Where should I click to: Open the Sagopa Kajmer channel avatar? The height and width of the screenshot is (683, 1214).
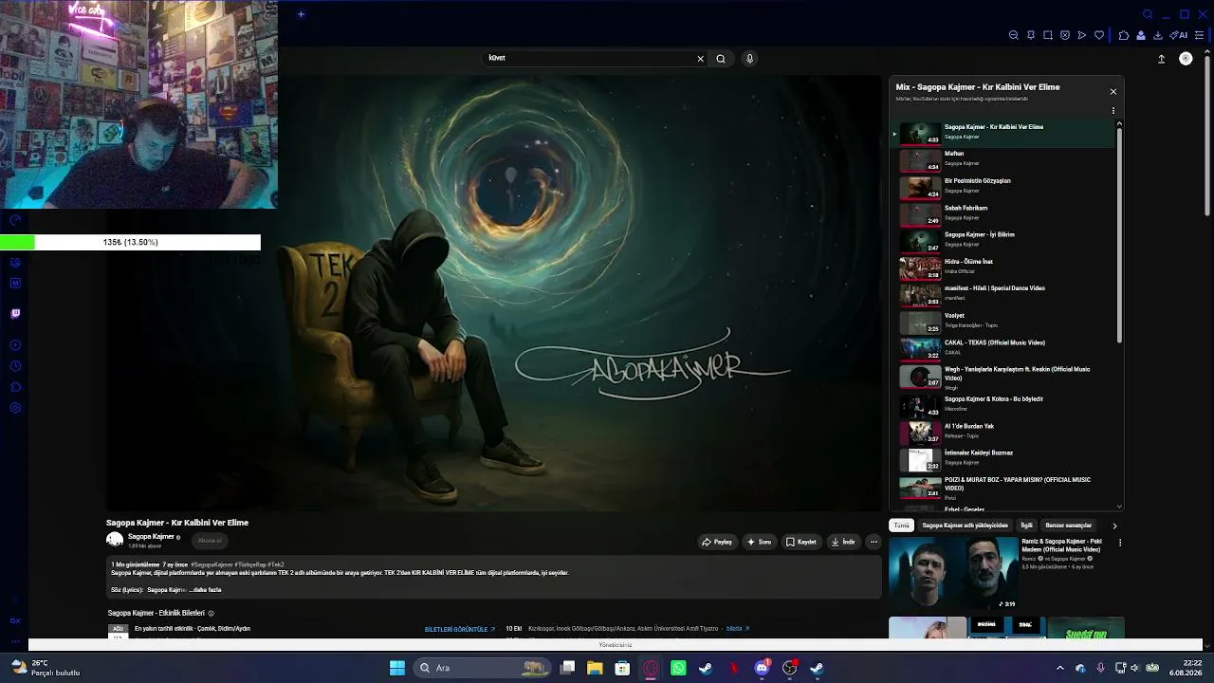click(x=115, y=540)
